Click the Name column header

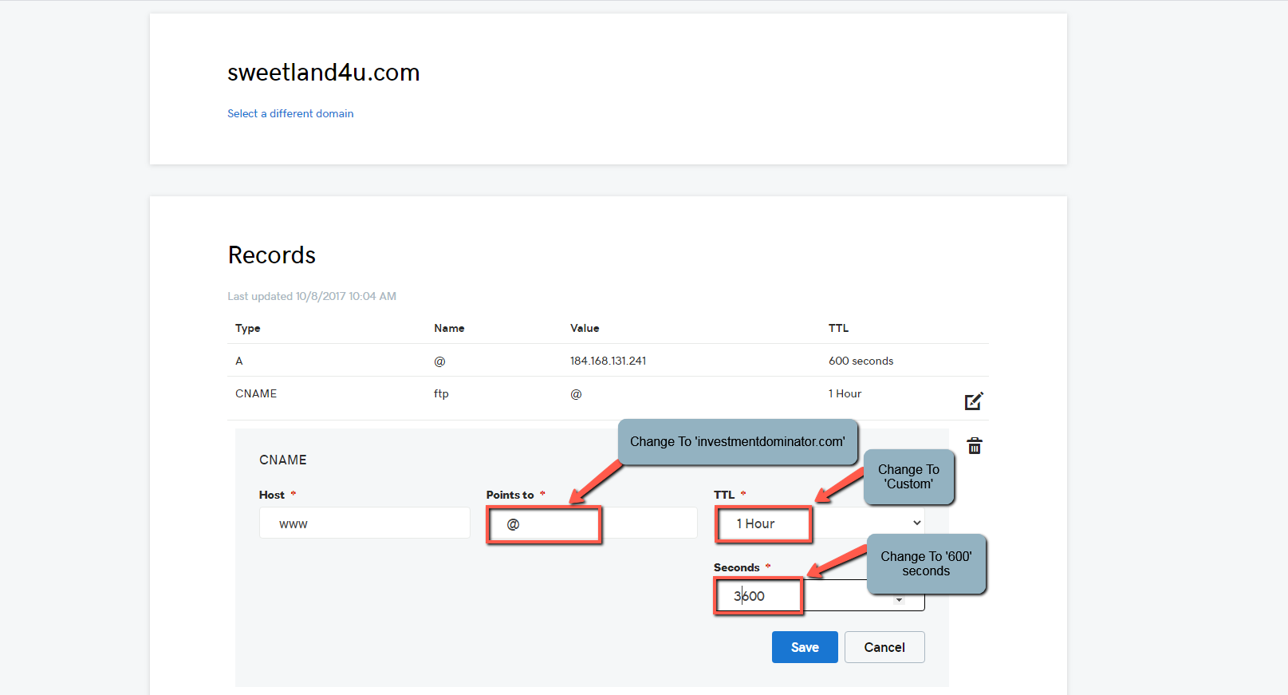coord(449,328)
